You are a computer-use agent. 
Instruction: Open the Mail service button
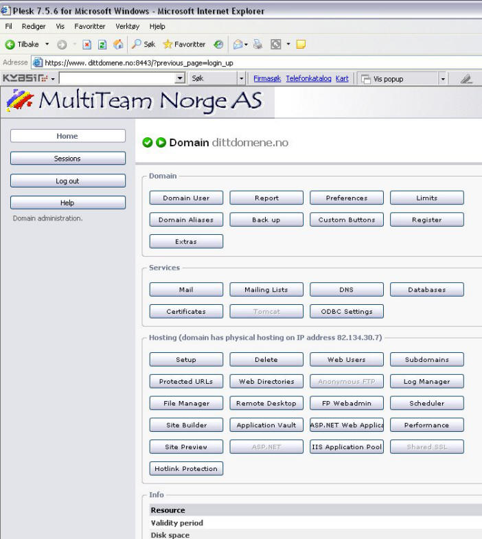tap(186, 290)
